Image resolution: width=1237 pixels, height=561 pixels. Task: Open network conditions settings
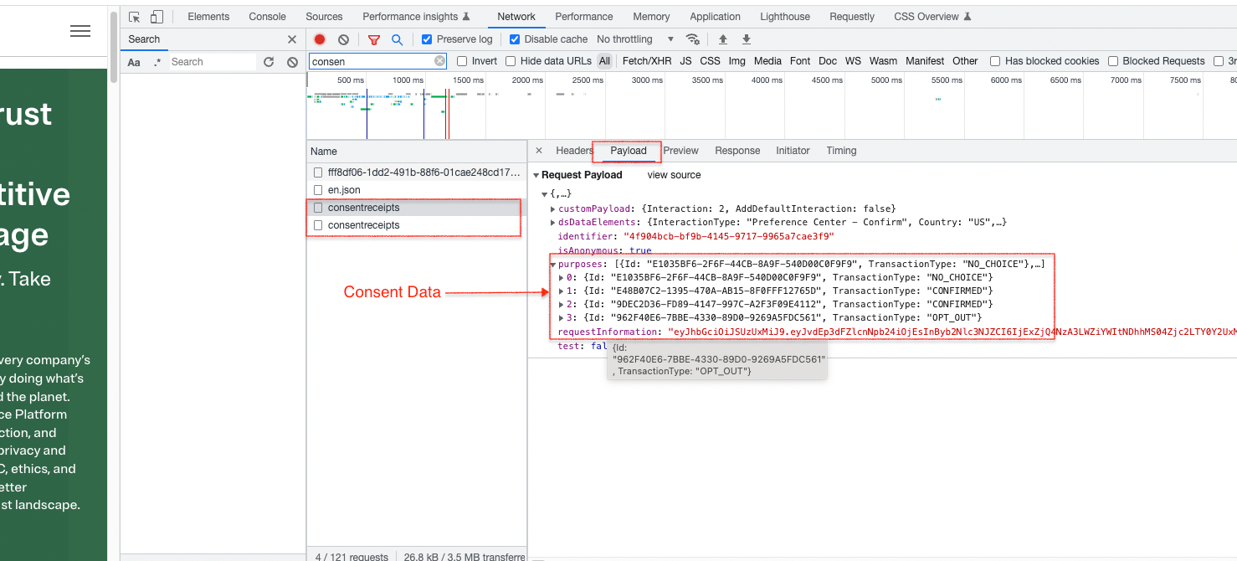point(692,39)
